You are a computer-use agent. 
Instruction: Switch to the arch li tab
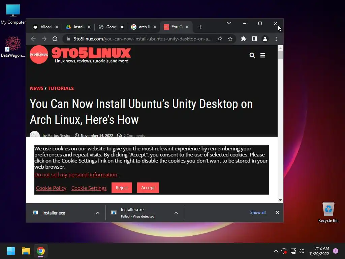tap(144, 27)
